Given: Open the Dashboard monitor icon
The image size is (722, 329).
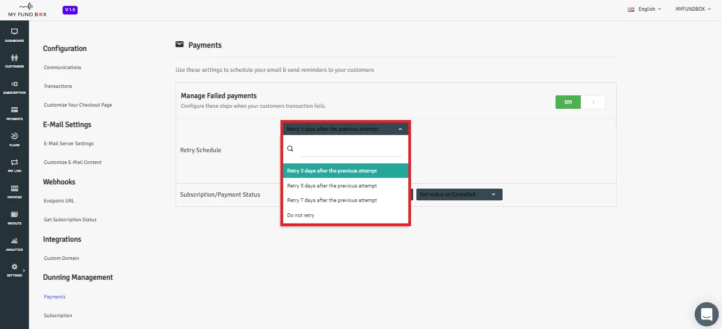Looking at the screenshot, I should pyautogui.click(x=14, y=32).
